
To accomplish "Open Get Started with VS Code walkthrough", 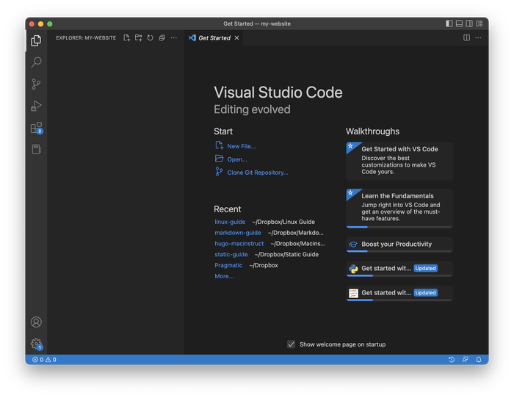I will point(399,161).
